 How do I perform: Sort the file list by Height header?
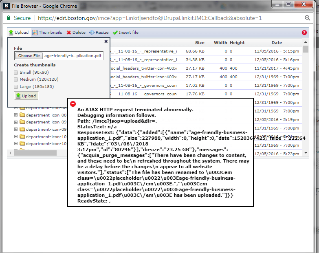[x=237, y=43]
